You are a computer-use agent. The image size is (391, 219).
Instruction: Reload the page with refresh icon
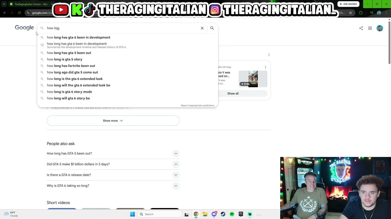pyautogui.click(x=19, y=13)
